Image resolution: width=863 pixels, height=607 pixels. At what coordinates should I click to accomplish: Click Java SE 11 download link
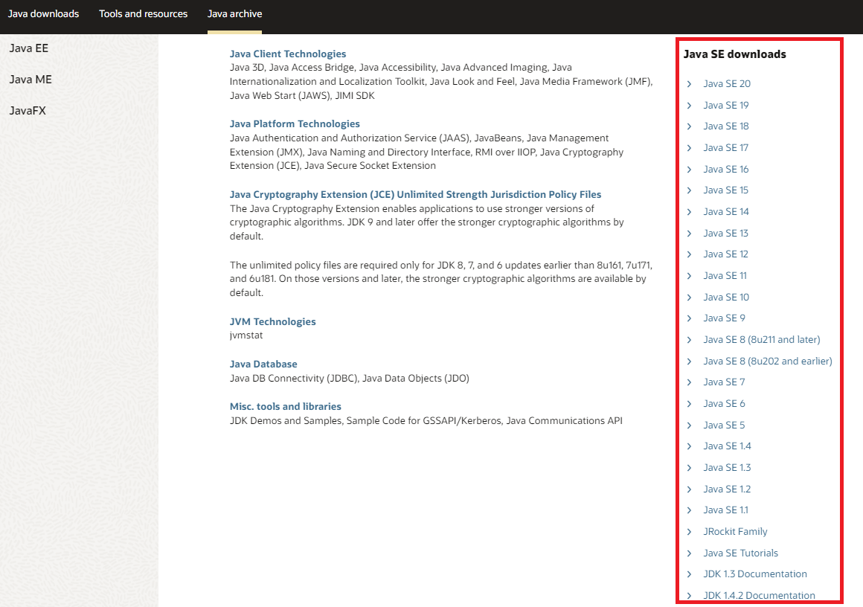point(725,275)
